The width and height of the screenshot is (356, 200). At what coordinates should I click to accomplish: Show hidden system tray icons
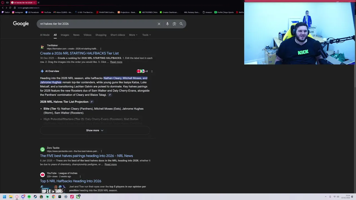[326, 197]
